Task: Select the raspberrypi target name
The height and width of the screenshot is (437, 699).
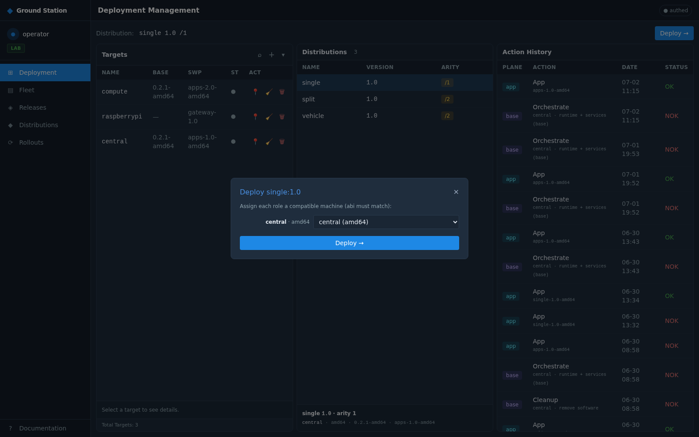Action: [122, 117]
